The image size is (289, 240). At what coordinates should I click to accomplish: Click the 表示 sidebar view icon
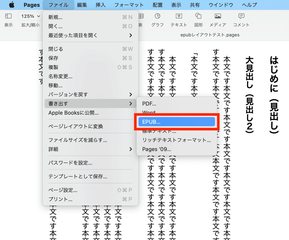[8, 16]
